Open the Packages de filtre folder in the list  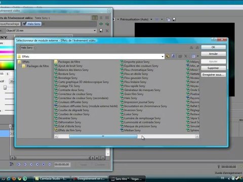[69, 62]
